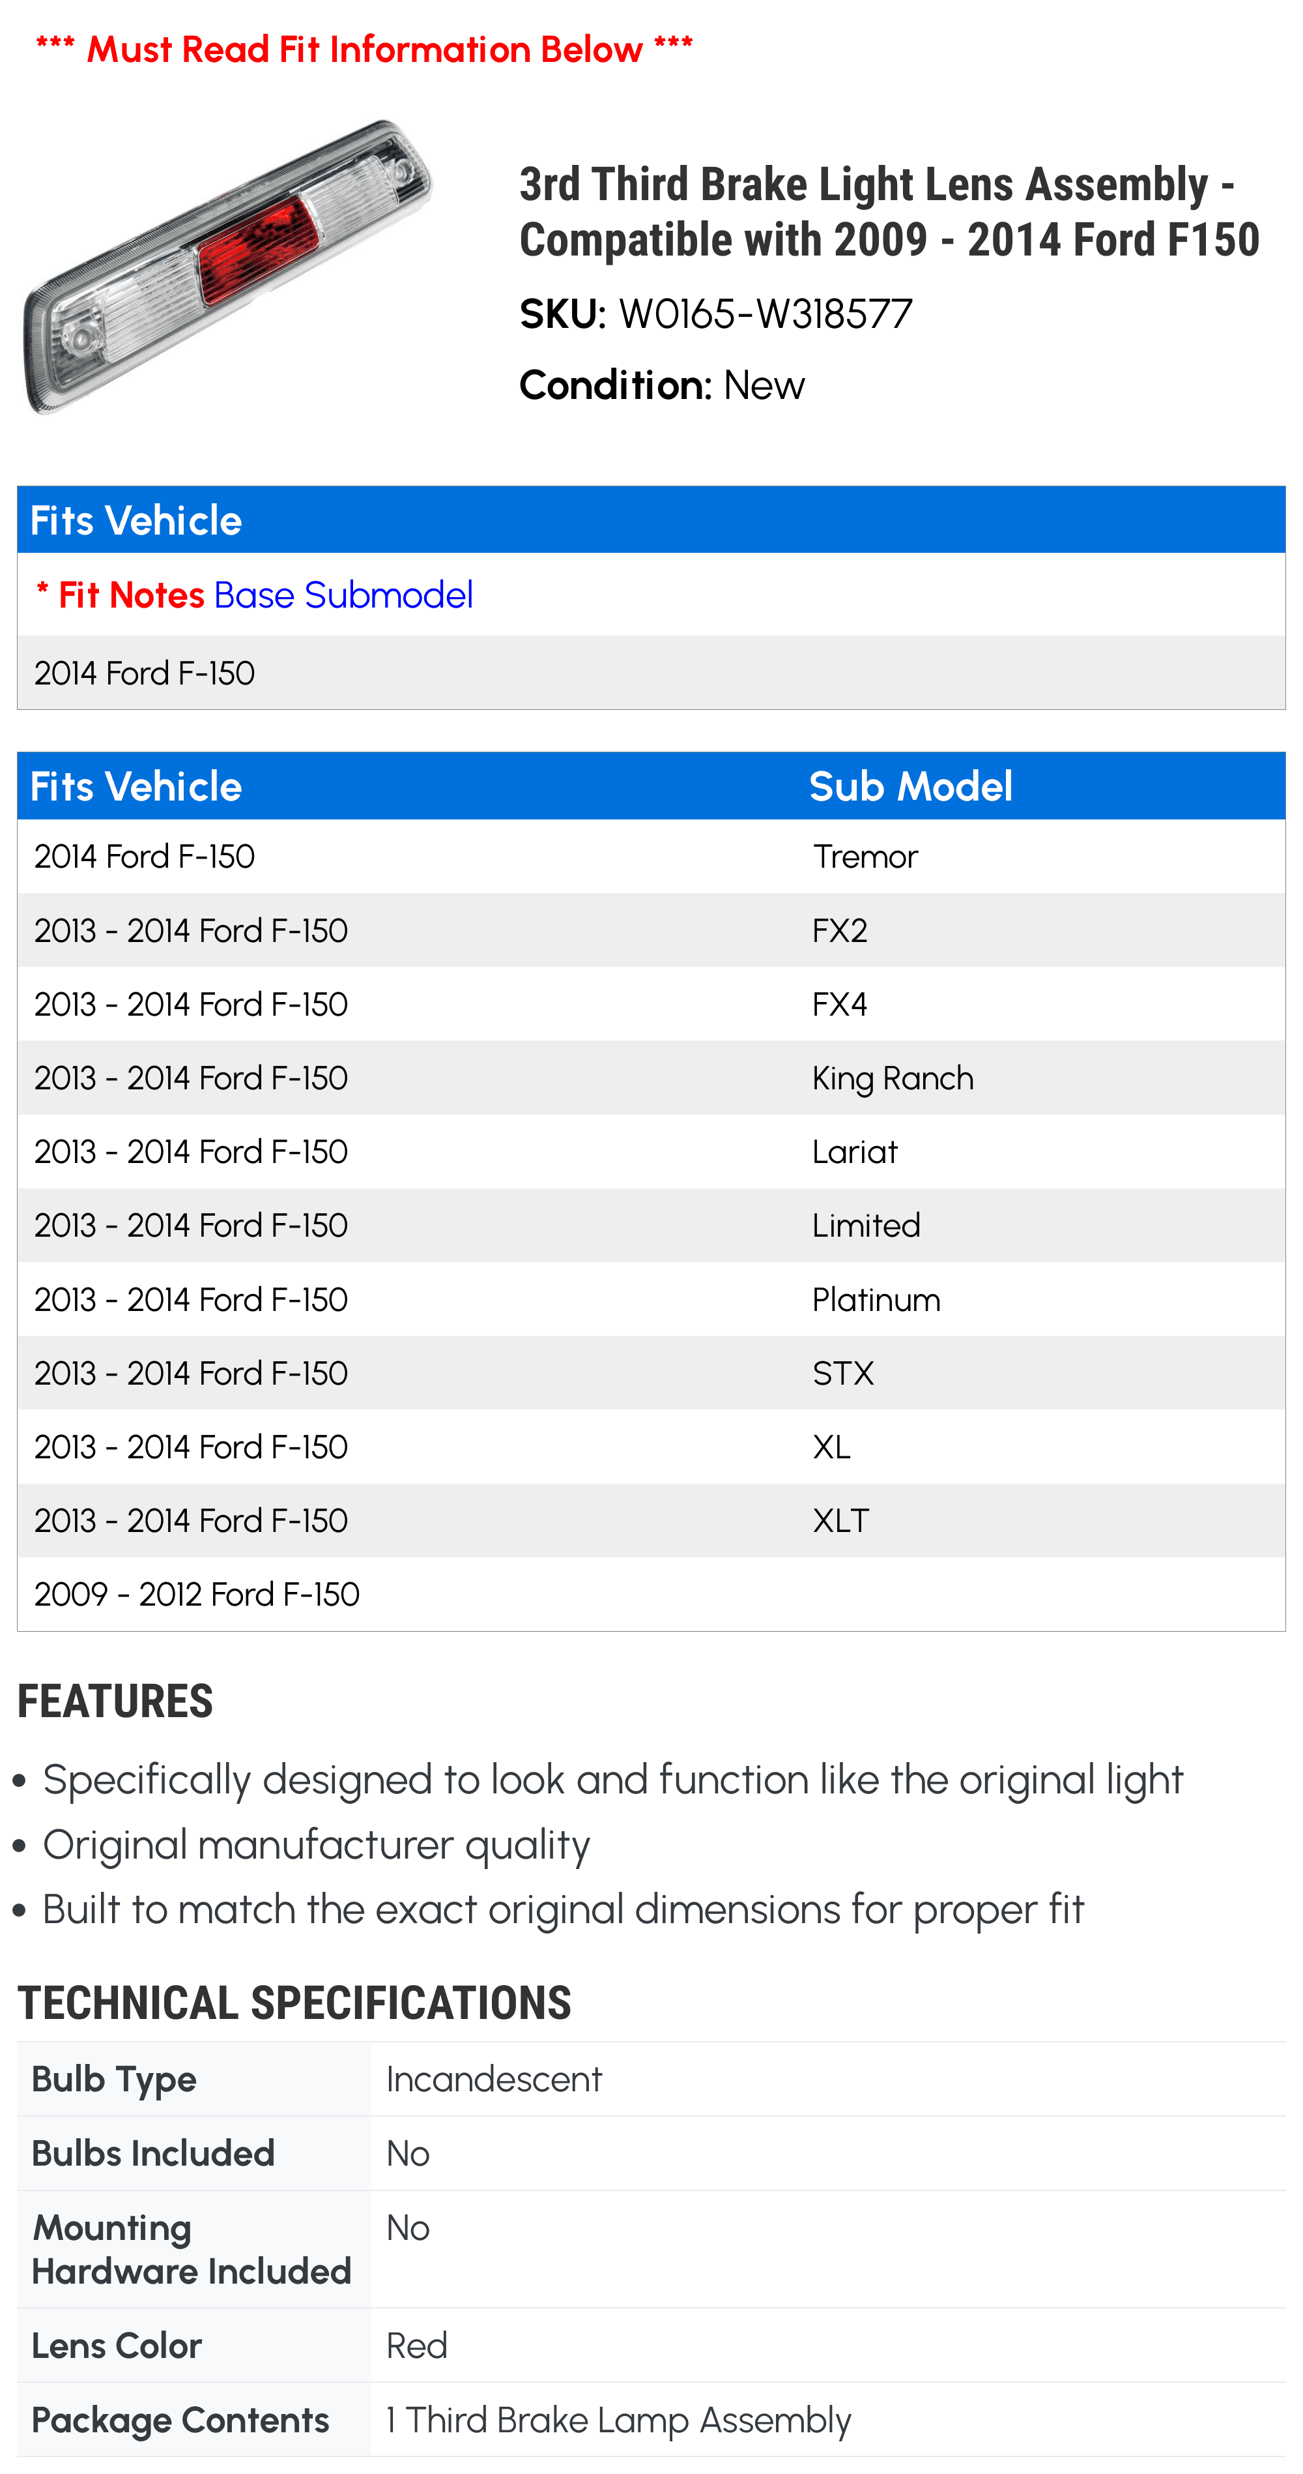
Task: Click the Original manufacturer quality bullet
Action: [x=316, y=1845]
